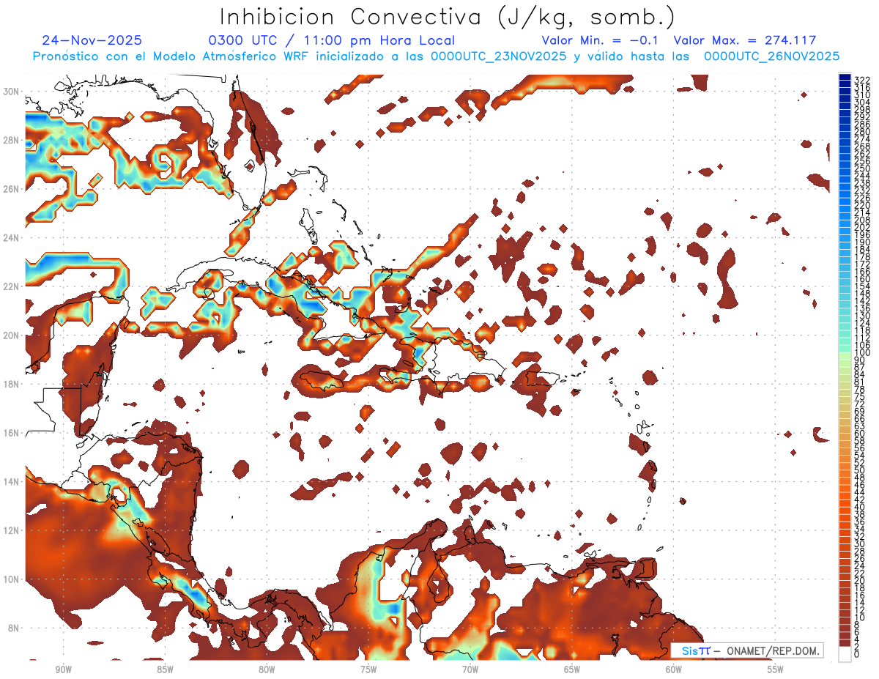Screen dimensions: 879x679
Task: Click the blue 'SisTT' logo text
Action: 695,650
